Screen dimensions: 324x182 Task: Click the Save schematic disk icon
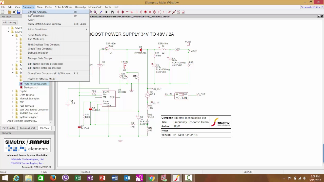pyautogui.click(x=19, y=12)
